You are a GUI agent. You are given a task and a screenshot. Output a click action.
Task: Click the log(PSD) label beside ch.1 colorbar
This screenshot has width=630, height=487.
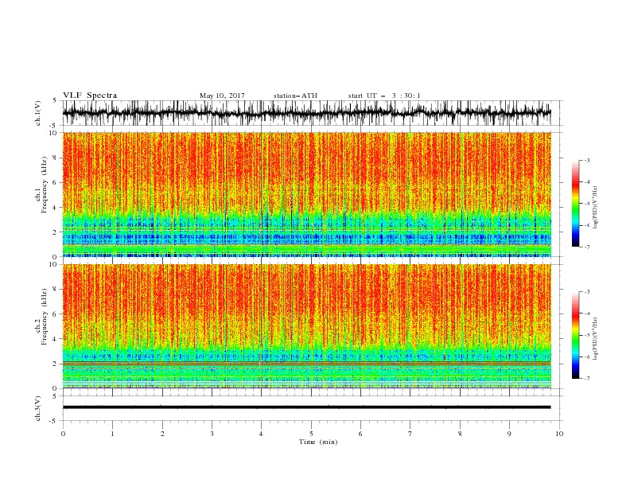tap(596, 208)
